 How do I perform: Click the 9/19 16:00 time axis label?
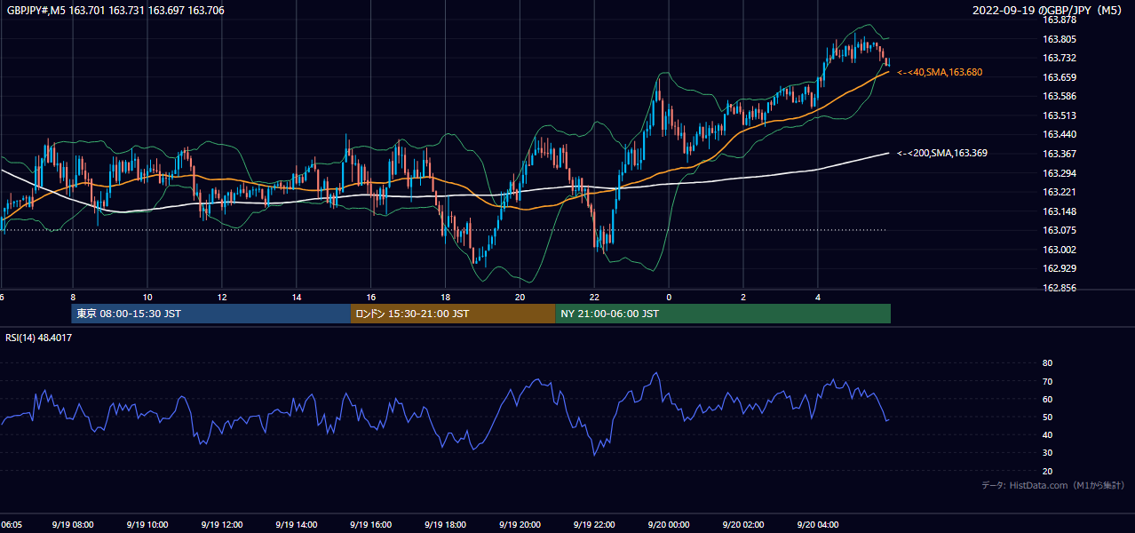(370, 525)
